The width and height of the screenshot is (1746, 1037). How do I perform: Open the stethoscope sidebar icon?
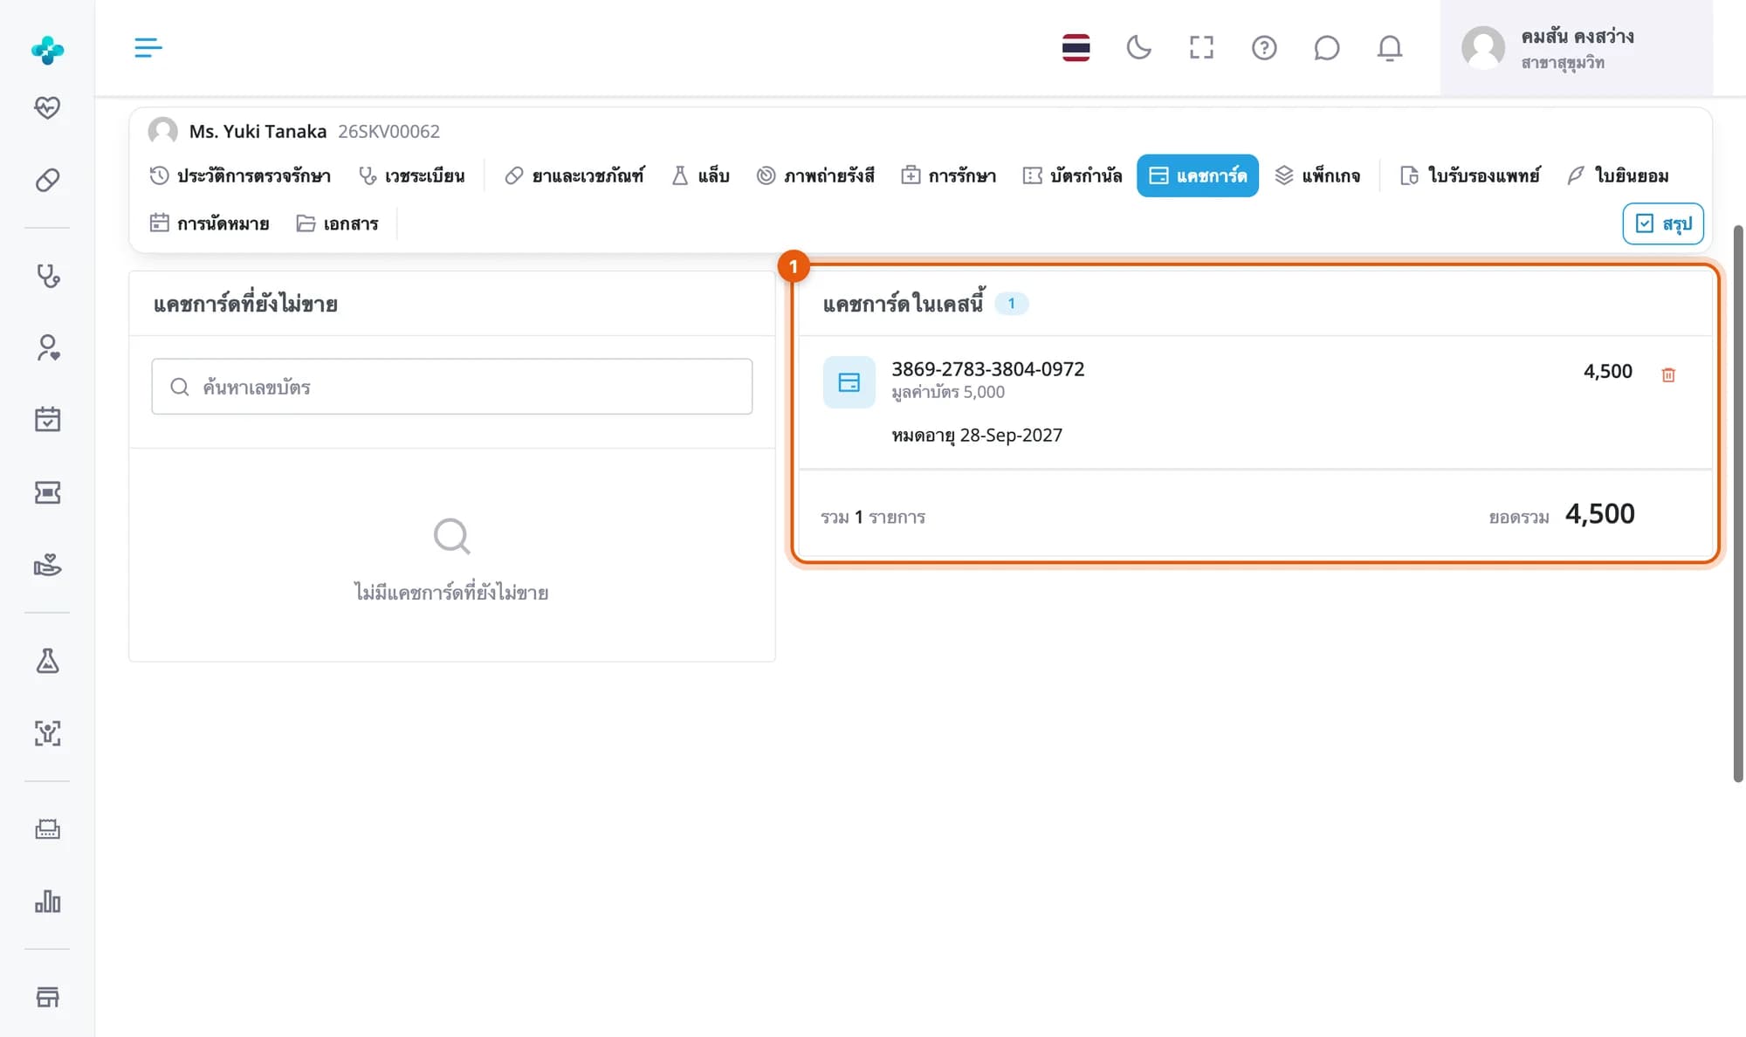coord(47,276)
